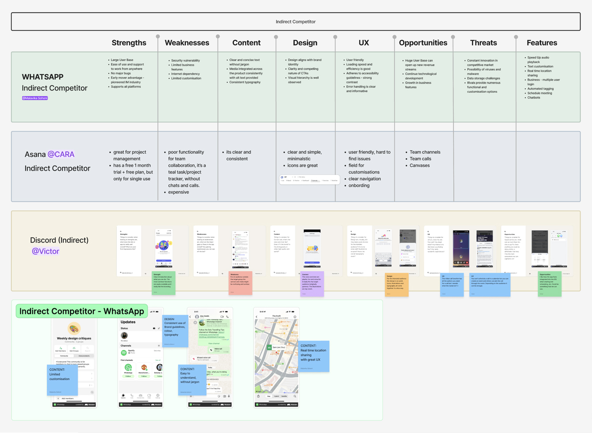
Task: Expand the second chevron row on the community screen
Action: (x=92, y=379)
